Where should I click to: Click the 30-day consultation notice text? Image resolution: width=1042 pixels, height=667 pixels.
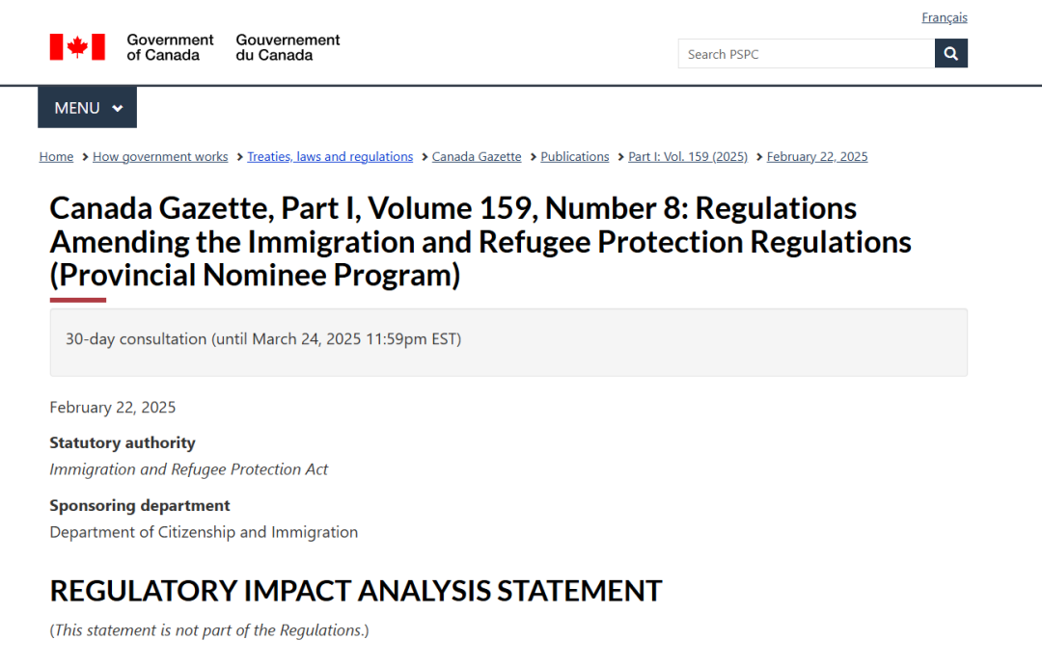263,339
